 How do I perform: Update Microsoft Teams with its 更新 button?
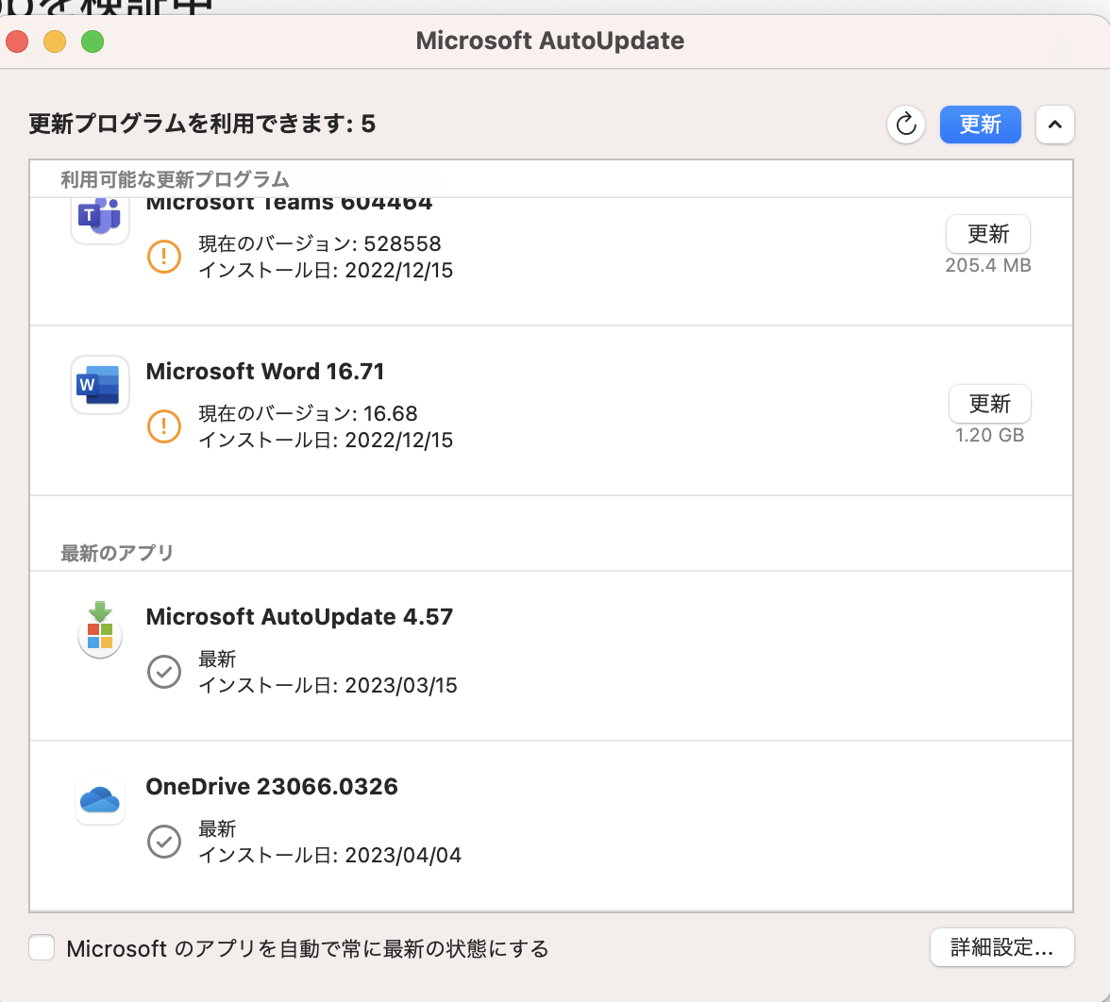[x=988, y=234]
